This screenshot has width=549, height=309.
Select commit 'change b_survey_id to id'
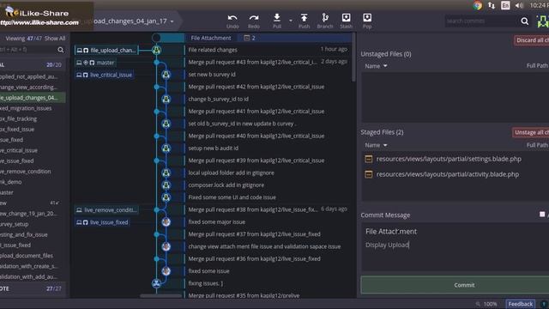tap(219, 99)
